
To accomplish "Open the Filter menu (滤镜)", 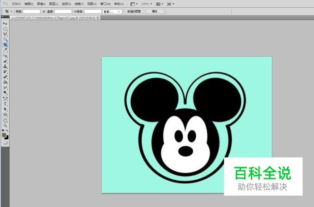I will tap(79, 4).
